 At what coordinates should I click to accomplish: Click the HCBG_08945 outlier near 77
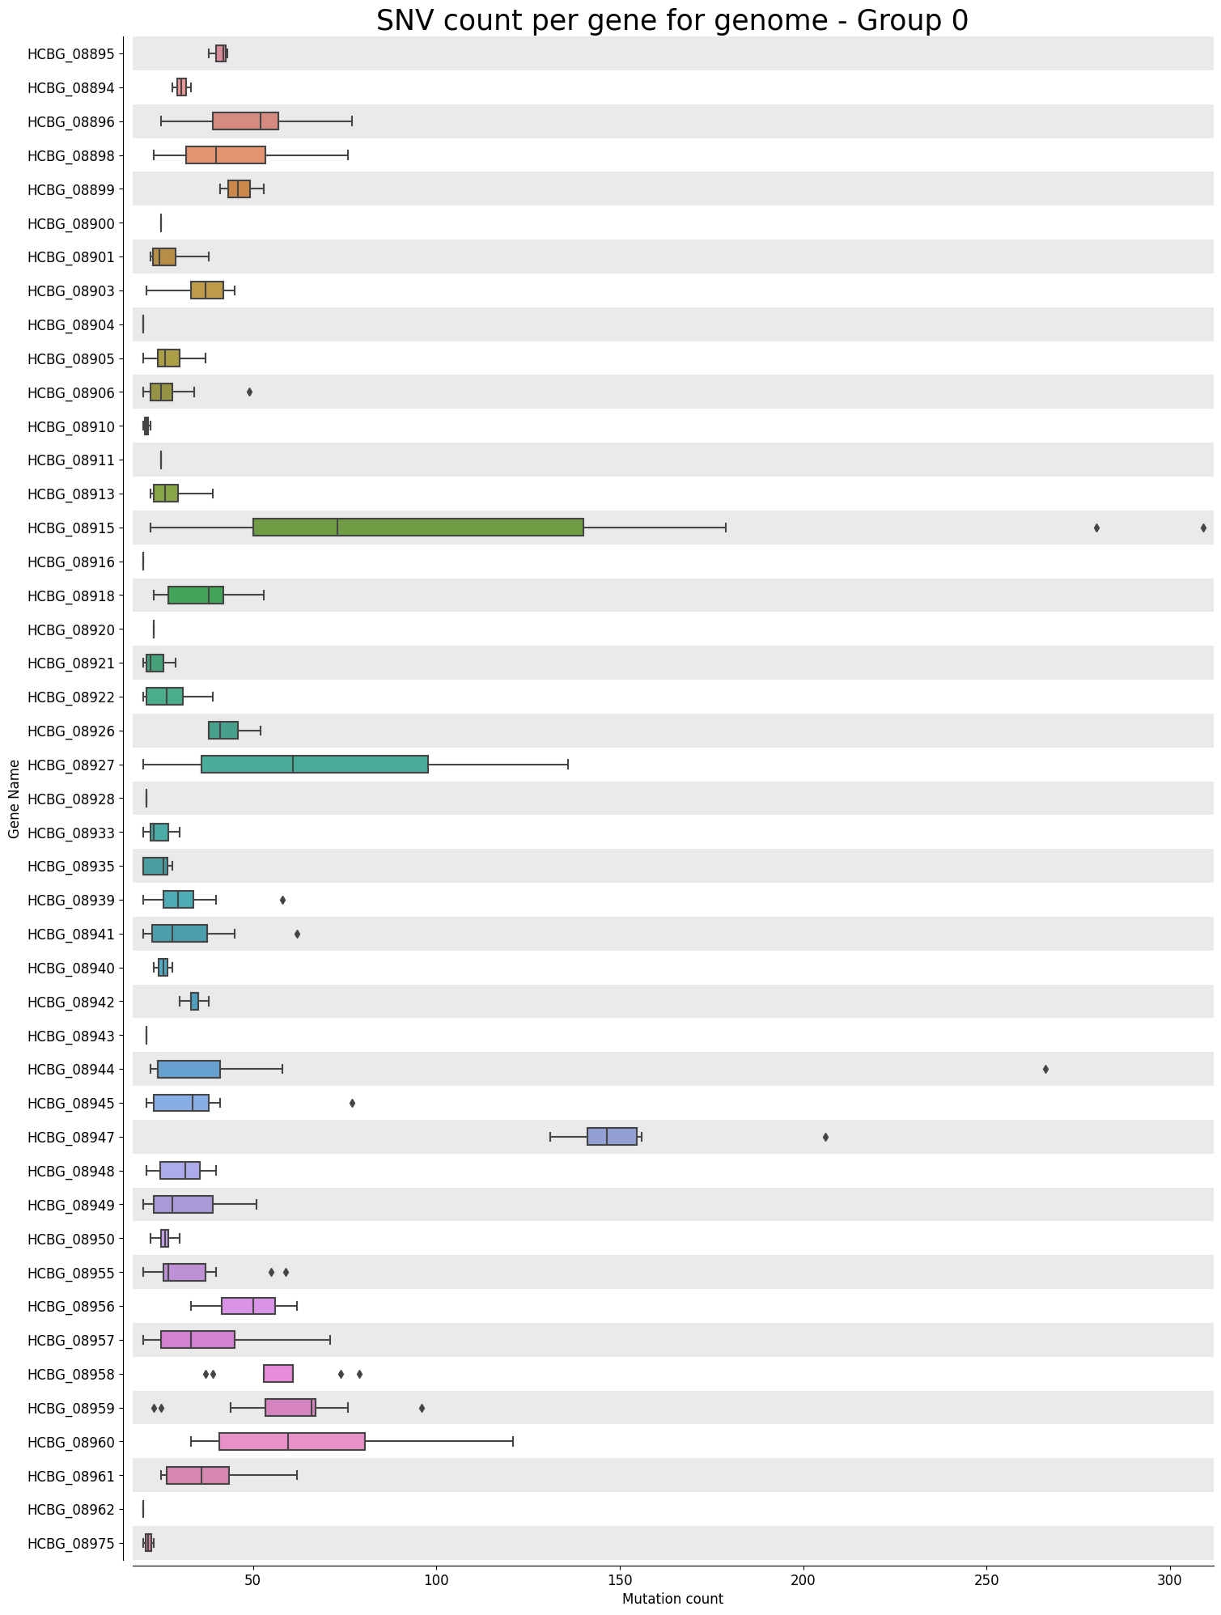(x=352, y=1103)
